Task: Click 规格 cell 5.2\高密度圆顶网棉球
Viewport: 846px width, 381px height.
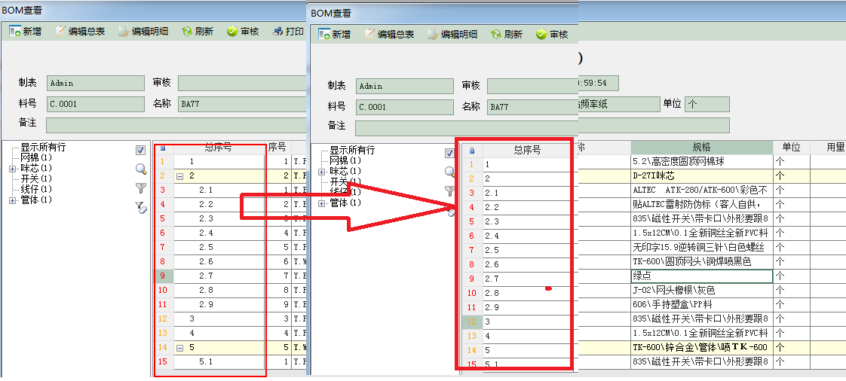Action: point(701,161)
